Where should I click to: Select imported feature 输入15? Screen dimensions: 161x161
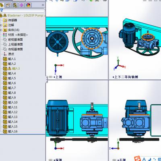13,126
